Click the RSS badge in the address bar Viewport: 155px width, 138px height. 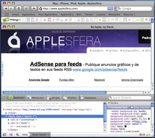click(x=110, y=9)
